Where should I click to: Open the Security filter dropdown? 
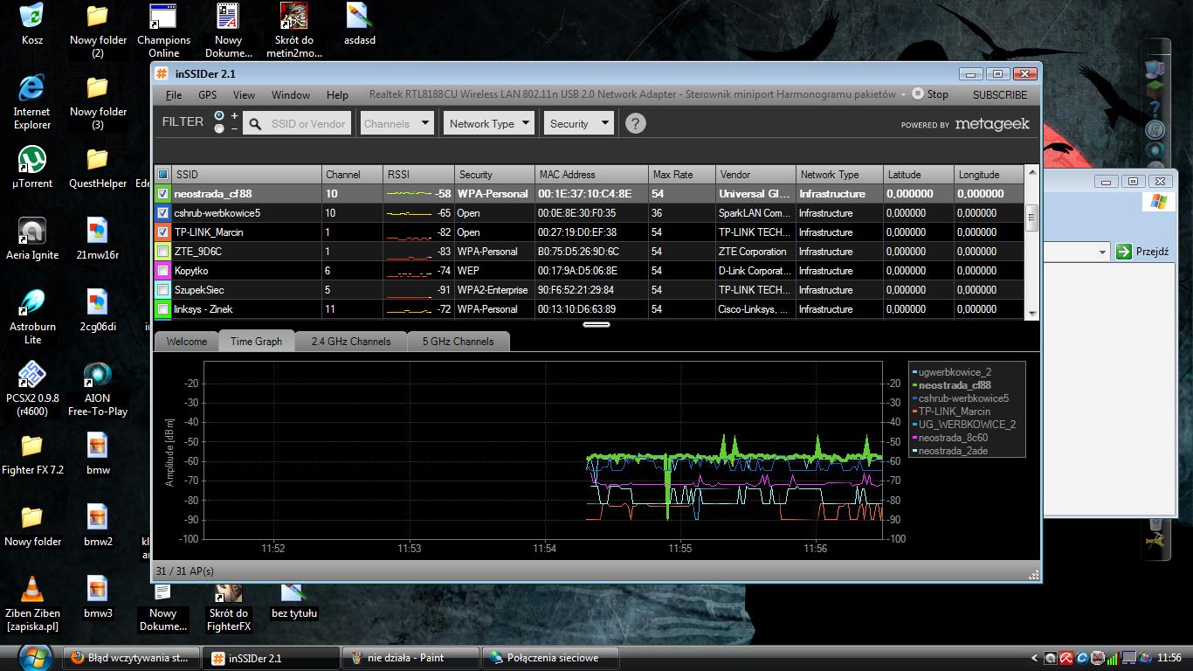(578, 123)
